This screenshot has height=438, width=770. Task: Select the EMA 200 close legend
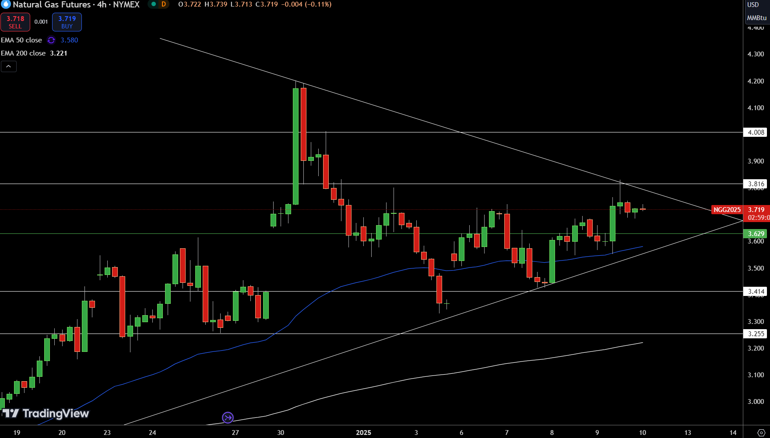point(23,53)
